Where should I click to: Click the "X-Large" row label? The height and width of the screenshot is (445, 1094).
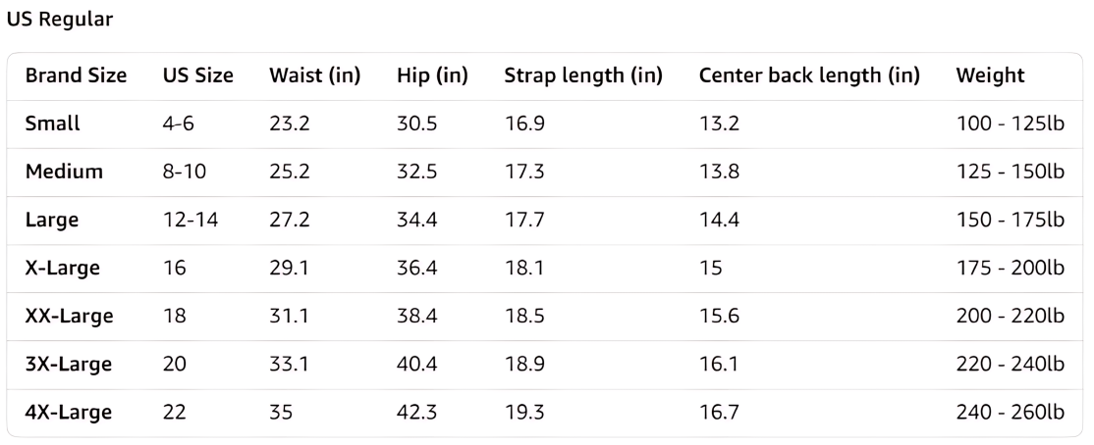pos(63,268)
